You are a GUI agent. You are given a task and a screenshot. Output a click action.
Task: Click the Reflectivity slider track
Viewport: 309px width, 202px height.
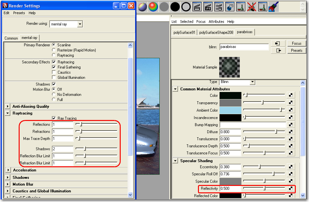[264, 188]
